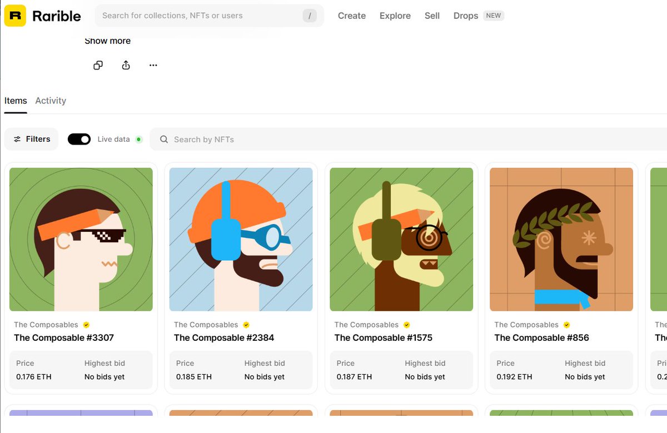Click The Composables collection name on #1575 card

[367, 325]
